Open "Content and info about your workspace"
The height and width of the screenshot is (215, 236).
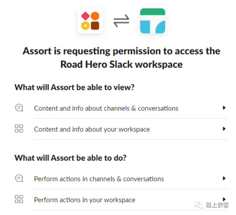(92, 129)
